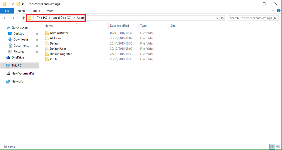Image resolution: width=282 pixels, height=150 pixels.
Task: Pin focus to the Pictures sidebar entry
Action: (x=19, y=51)
